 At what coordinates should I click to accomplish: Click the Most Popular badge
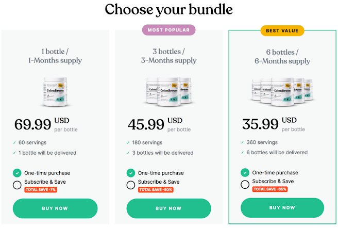coord(168,30)
